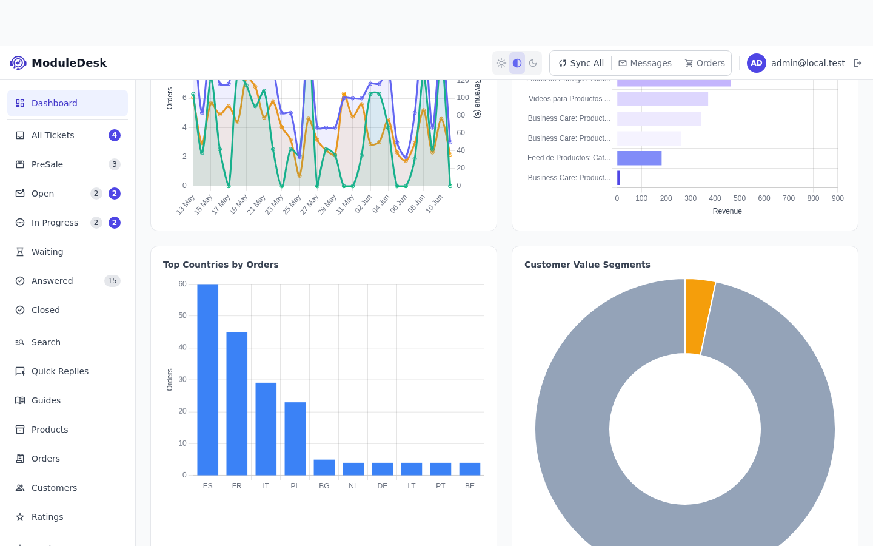Open Ratings star icon
Image resolution: width=873 pixels, height=546 pixels.
(20, 517)
